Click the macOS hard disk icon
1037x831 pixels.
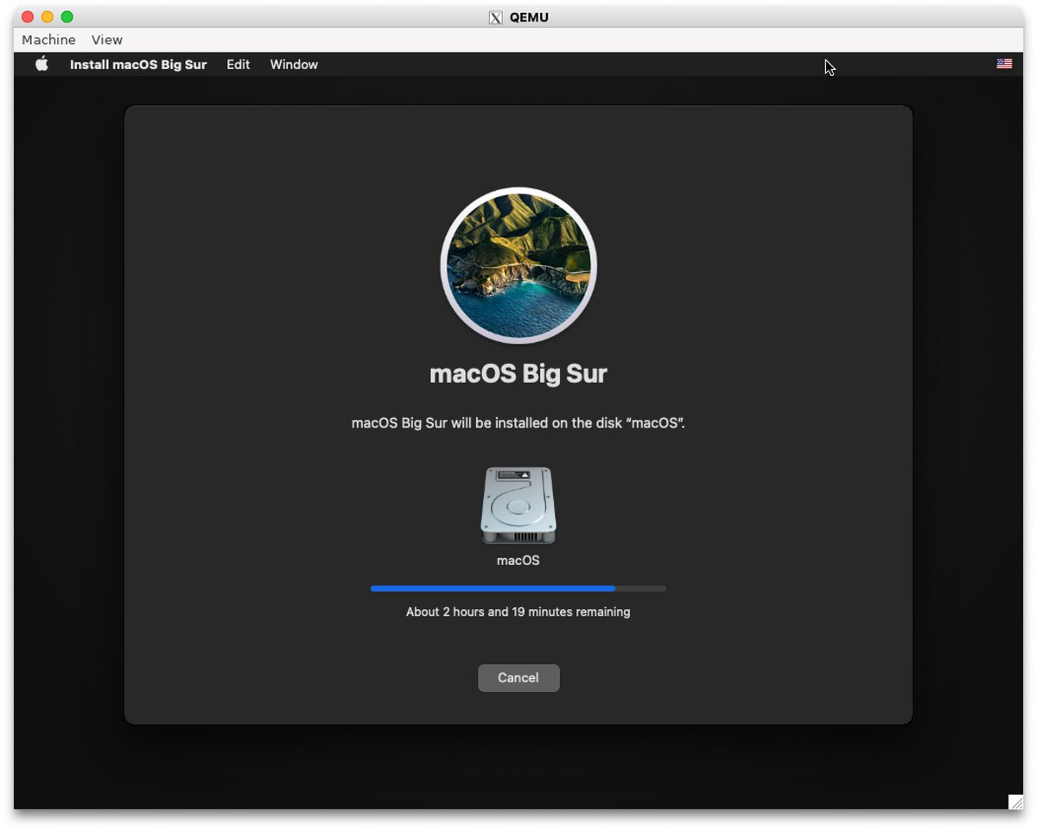pos(518,506)
